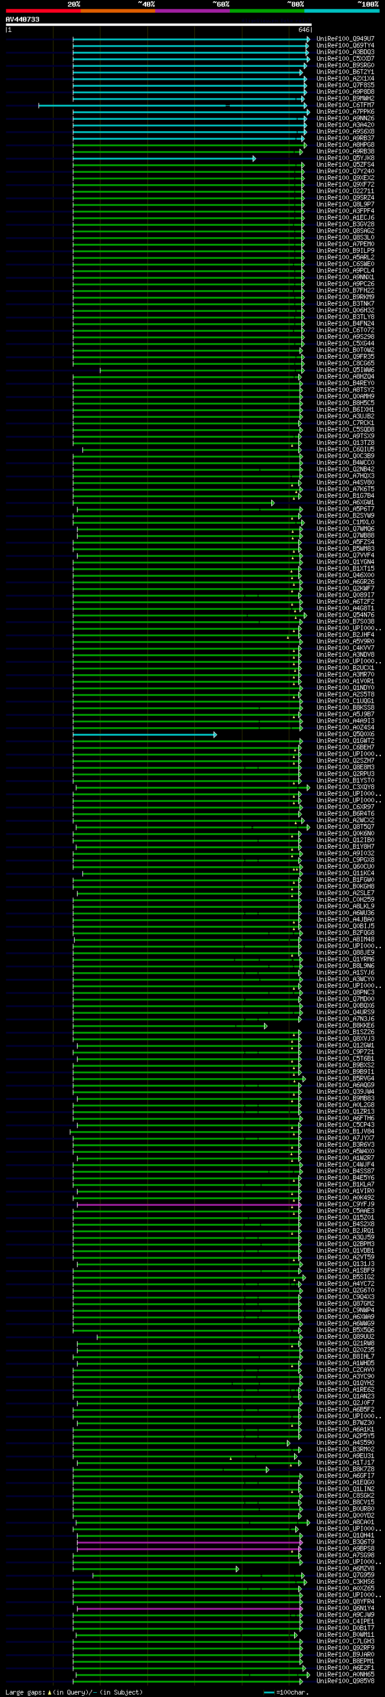Click the short green bar for UniRef100_B8K7Z8
The image size is (385, 1697).
click(x=172, y=1469)
